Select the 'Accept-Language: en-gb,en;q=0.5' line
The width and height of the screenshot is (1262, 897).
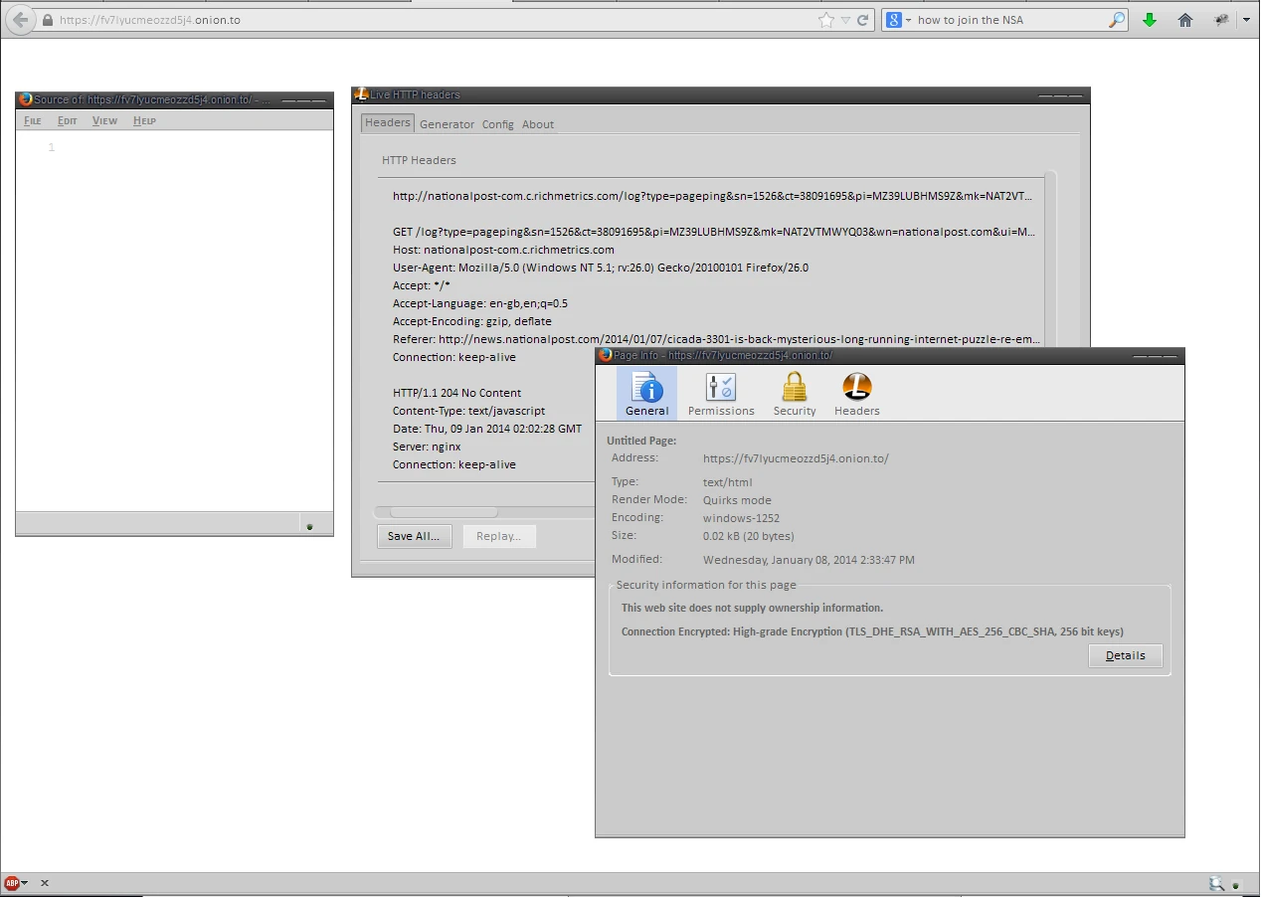pyautogui.click(x=480, y=303)
